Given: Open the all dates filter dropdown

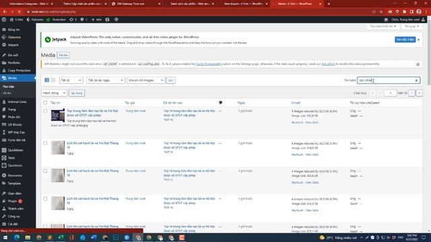Looking at the screenshot, I should 106,80.
